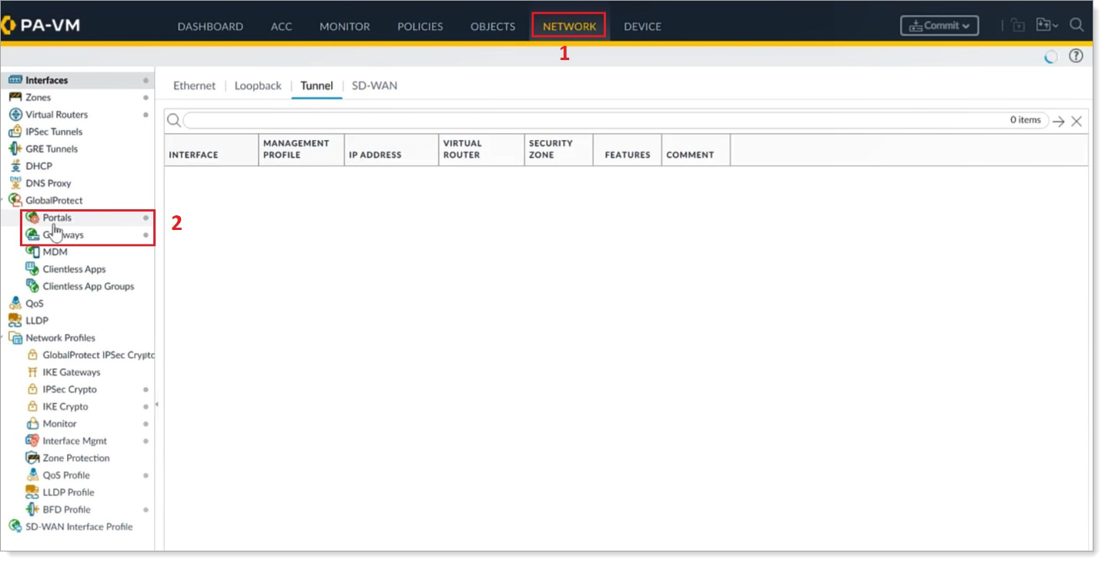Click the filter magnifier icon above table
1105x563 pixels.
[x=173, y=121]
